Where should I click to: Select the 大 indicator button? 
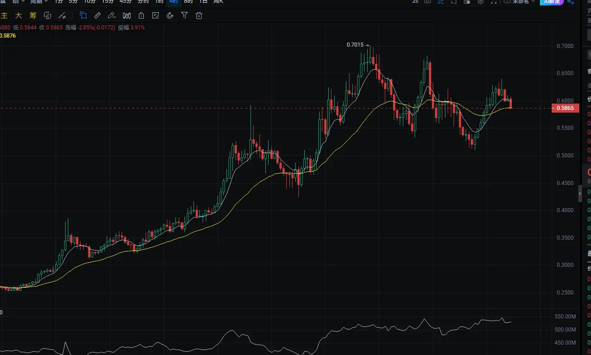19,15
